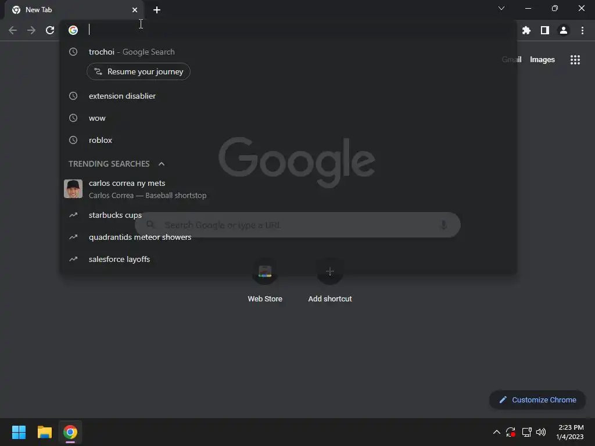The height and width of the screenshot is (446, 595).
Task: Click Carlos Correa thumbnail photo
Action: point(73,189)
